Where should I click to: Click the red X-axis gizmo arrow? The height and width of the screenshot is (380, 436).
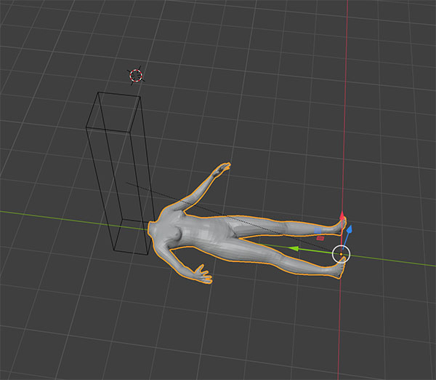click(x=343, y=218)
